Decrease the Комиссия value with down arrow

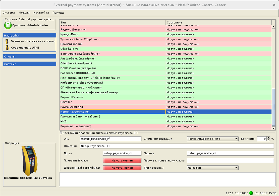(268, 140)
